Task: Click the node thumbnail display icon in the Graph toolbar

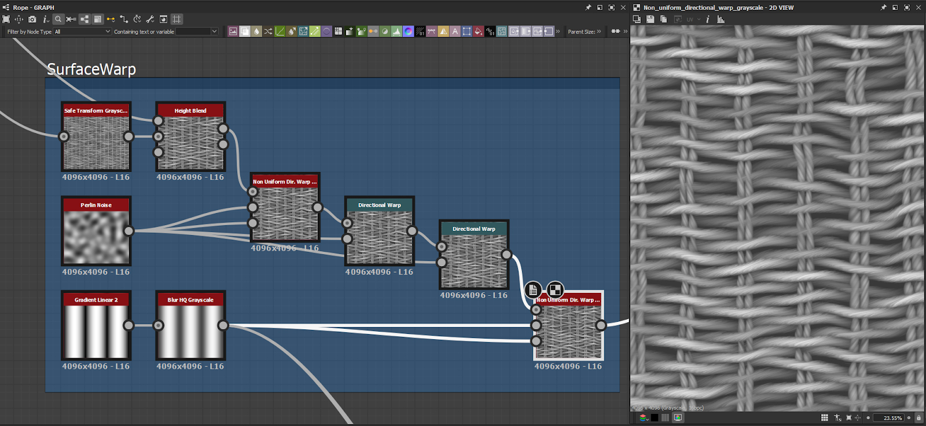Action: [164, 19]
